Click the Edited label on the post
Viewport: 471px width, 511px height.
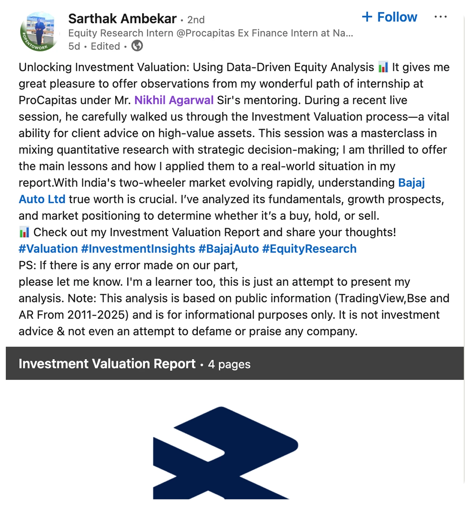(105, 46)
